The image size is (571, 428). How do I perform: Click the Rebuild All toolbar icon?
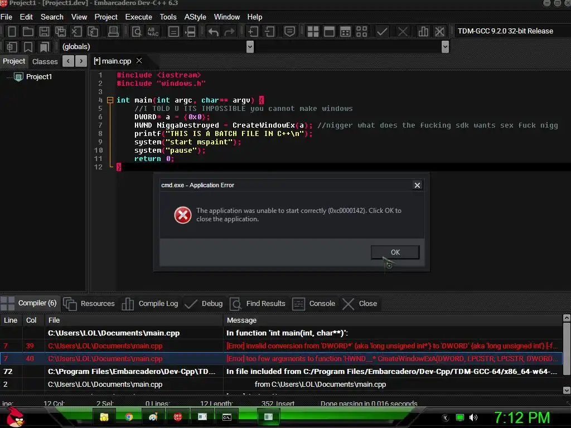tap(361, 32)
